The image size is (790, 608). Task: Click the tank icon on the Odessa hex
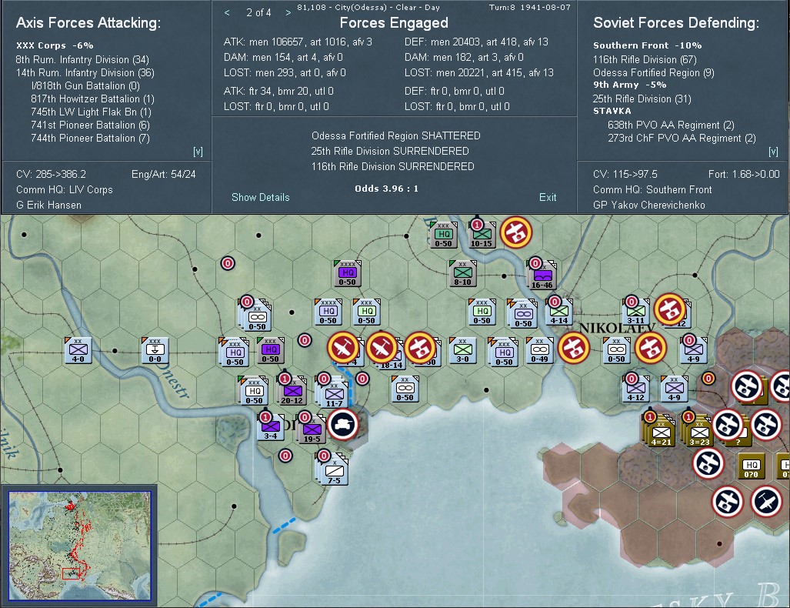click(x=343, y=424)
